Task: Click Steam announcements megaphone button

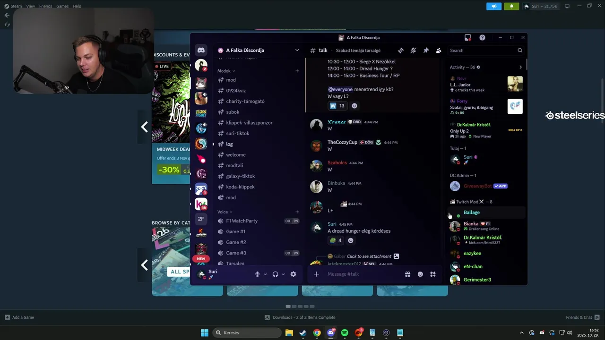Action: (494, 6)
